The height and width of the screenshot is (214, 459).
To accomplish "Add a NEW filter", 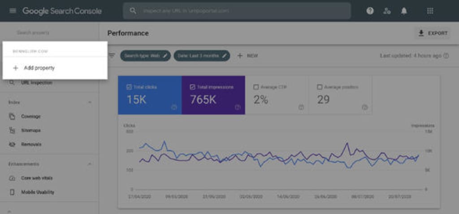I will click(247, 56).
